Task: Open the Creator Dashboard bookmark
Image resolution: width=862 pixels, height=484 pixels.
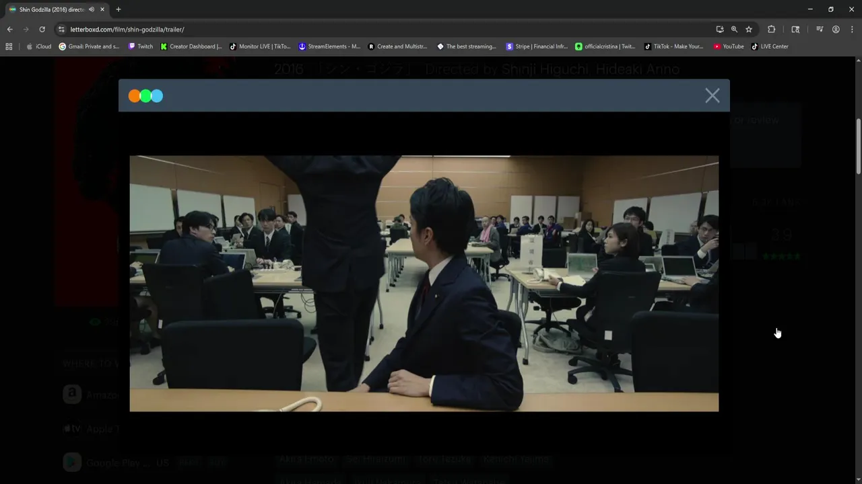Action: (x=191, y=46)
